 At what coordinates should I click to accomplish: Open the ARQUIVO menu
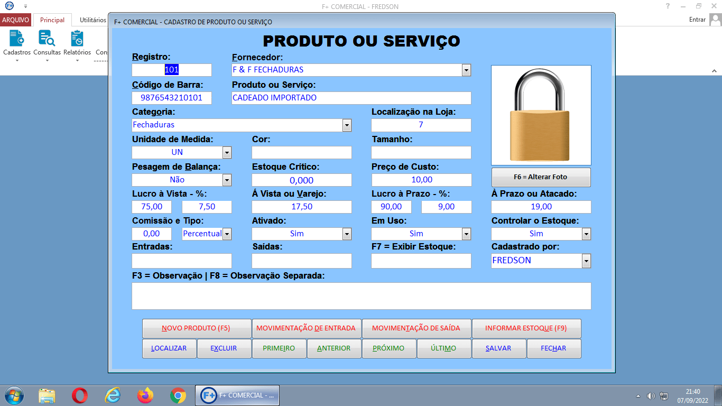point(15,20)
